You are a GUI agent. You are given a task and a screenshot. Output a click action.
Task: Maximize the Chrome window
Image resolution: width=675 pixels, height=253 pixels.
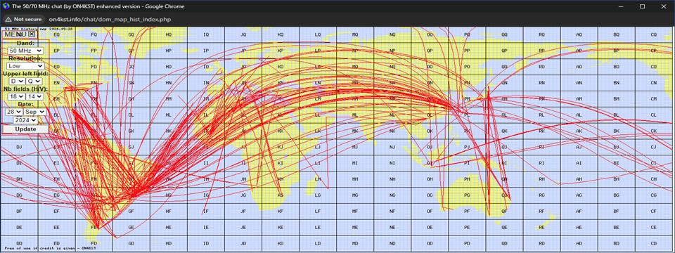click(x=642, y=6)
